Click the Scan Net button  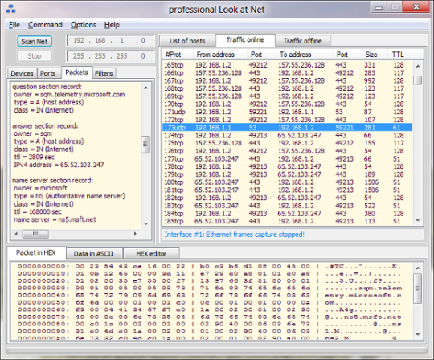[35, 42]
